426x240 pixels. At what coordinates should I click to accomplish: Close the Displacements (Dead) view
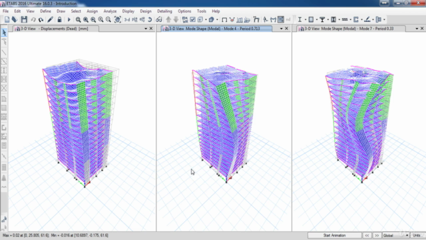click(x=151, y=29)
